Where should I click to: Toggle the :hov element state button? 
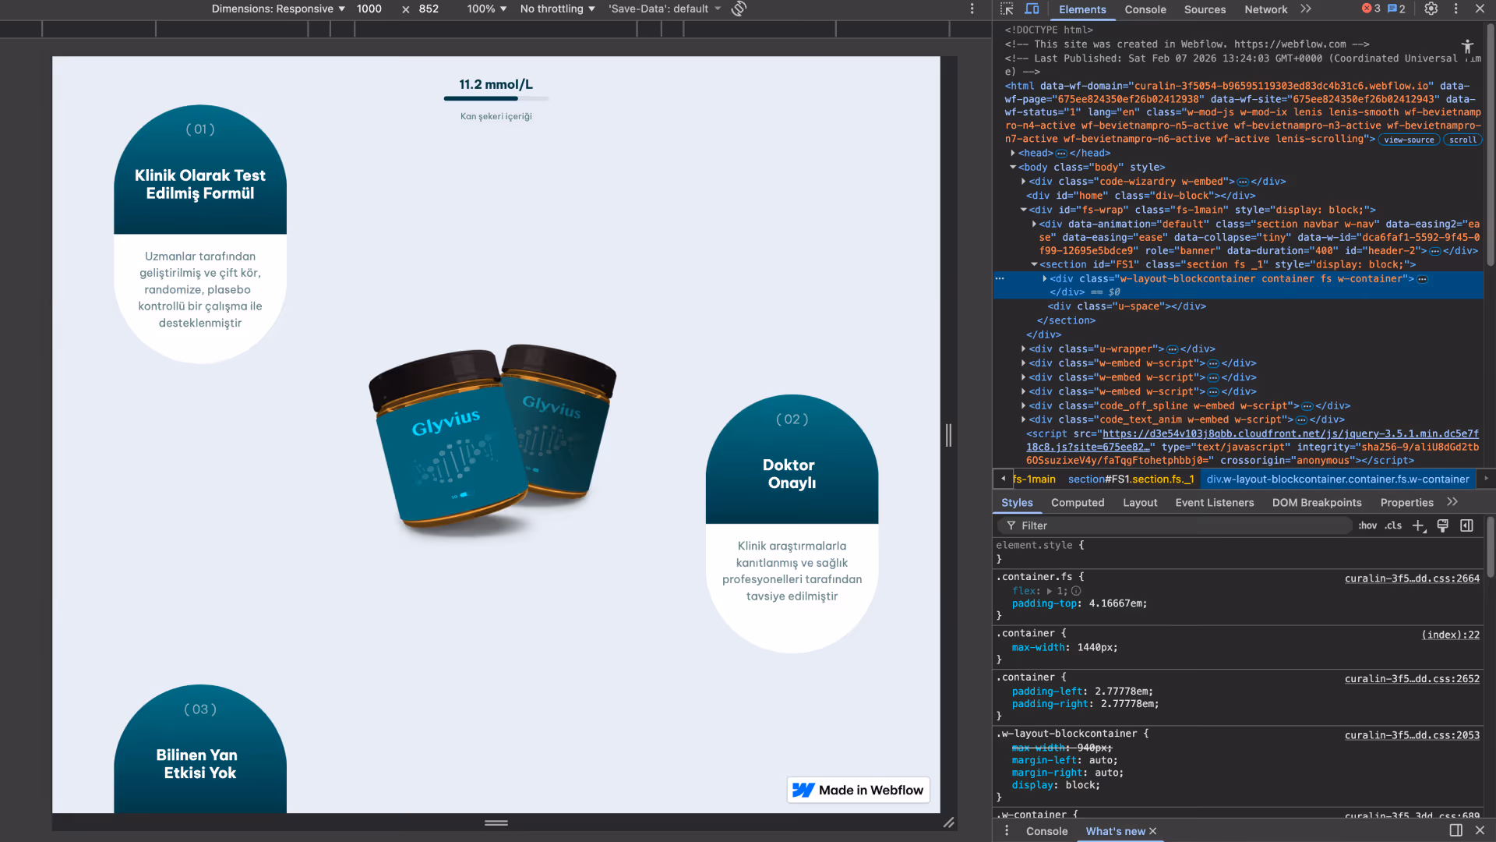1367,526
